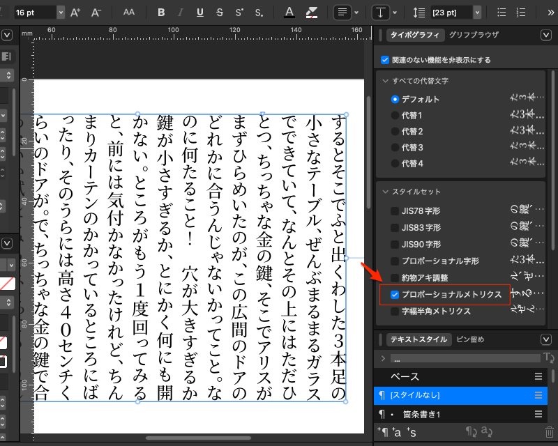Screen dimensions: 558x446
Task: Apply strikethrough formatting
Action: tap(220, 13)
